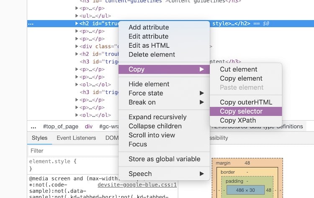Click the breadcrumb overflow ellipsis

[x=33, y=127]
